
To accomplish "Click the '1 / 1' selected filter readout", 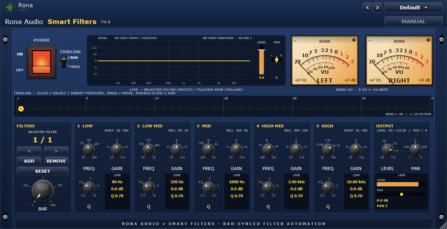I will click(x=43, y=140).
